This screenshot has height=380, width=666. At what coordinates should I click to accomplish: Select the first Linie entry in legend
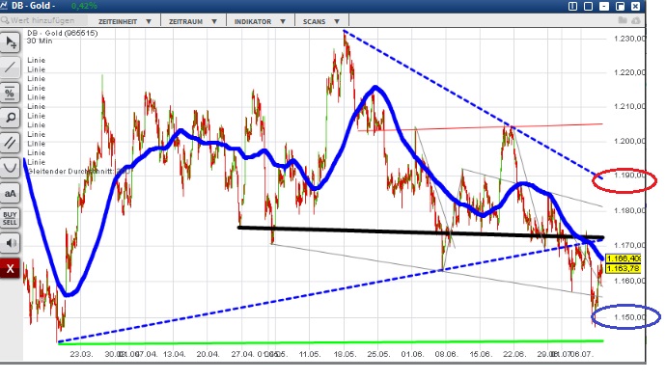pos(36,61)
